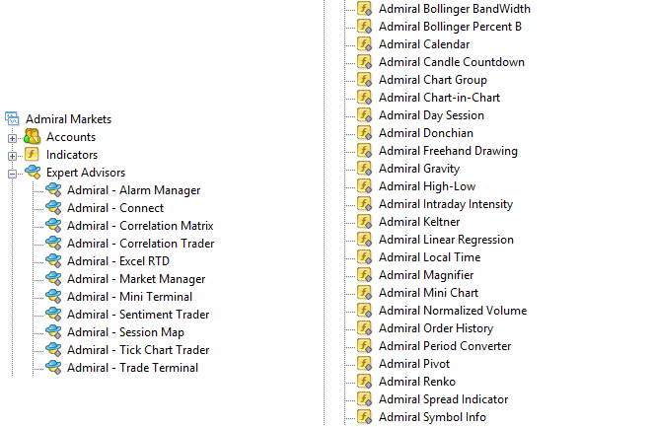Pick Admiral Candle Countdown indicator
The width and height of the screenshot is (655, 427).
pos(452,62)
